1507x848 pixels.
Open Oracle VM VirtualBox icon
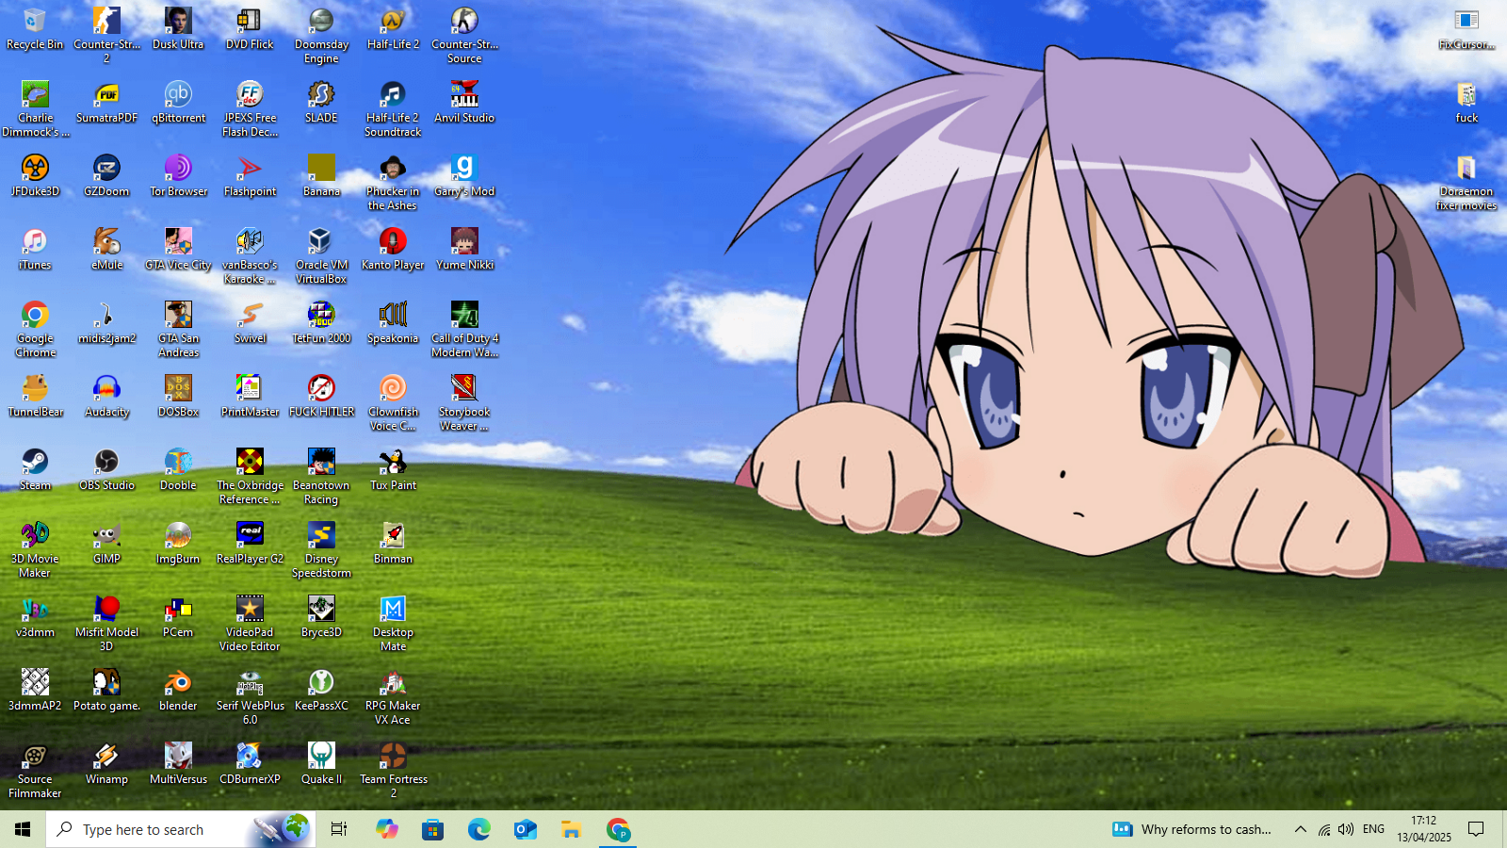[x=321, y=256]
